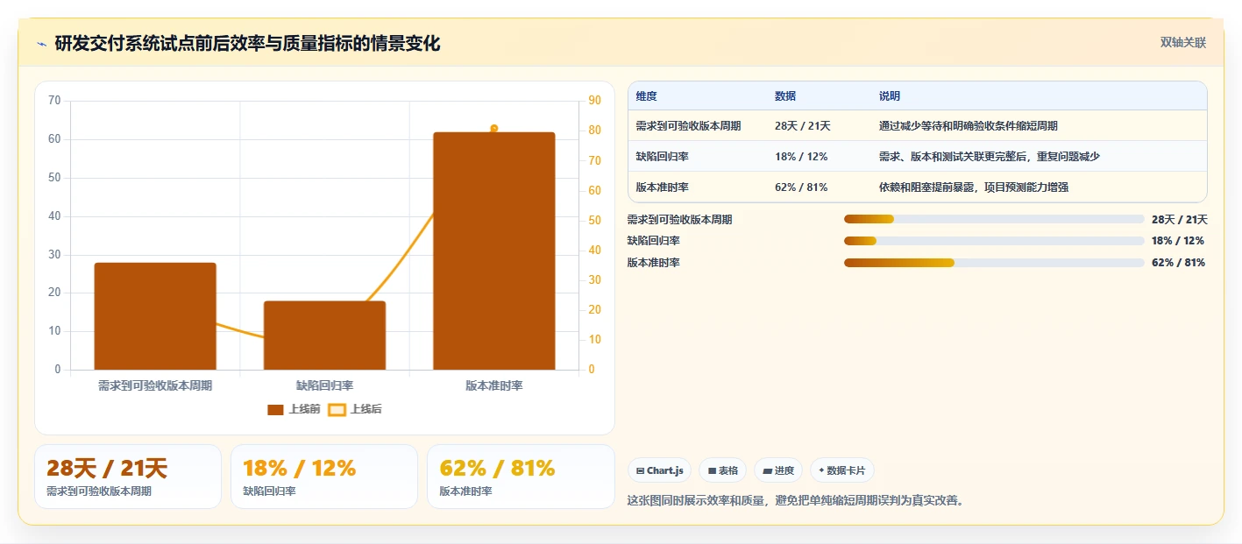Click the 数据卡片 chip
The height and width of the screenshot is (544, 1242).
(841, 470)
